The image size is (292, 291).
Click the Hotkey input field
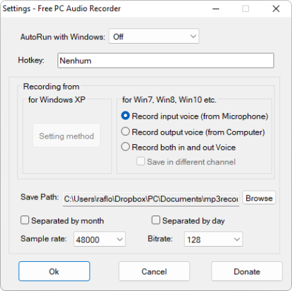pyautogui.click(x=166, y=60)
